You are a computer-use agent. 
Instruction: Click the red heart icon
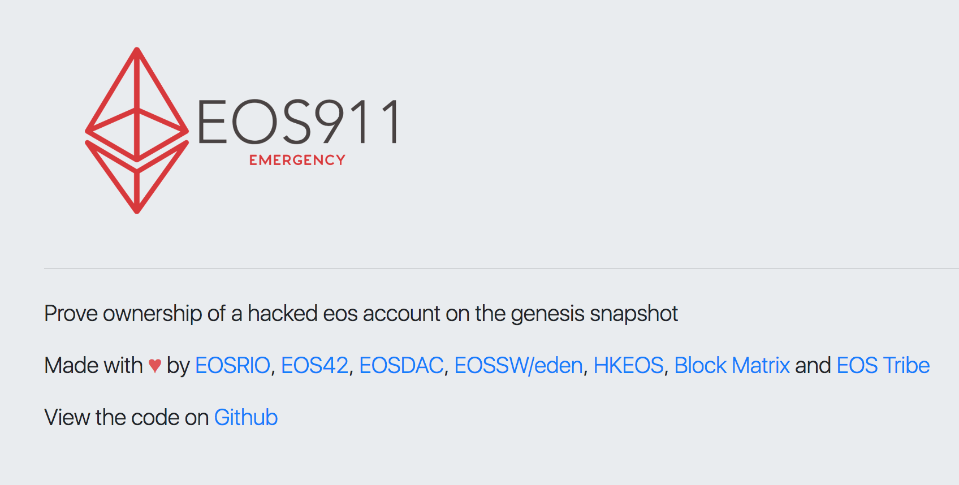coord(155,366)
